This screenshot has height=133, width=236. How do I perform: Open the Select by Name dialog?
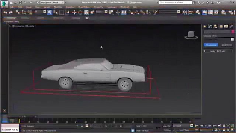click(x=56, y=12)
